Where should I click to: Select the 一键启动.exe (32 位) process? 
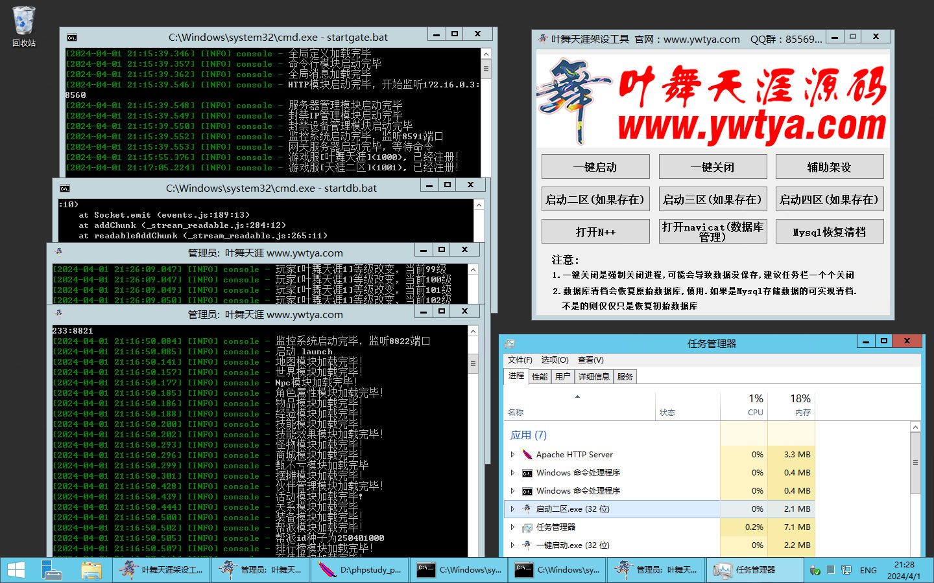[659, 545]
